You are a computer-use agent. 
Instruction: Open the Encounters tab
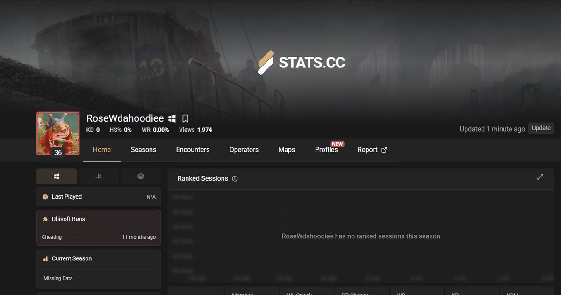193,150
